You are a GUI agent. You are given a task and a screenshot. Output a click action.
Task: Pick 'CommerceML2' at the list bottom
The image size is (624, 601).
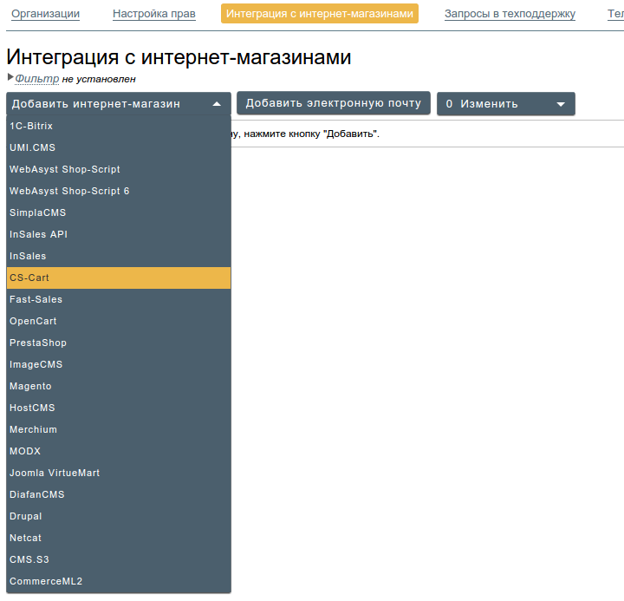46,581
